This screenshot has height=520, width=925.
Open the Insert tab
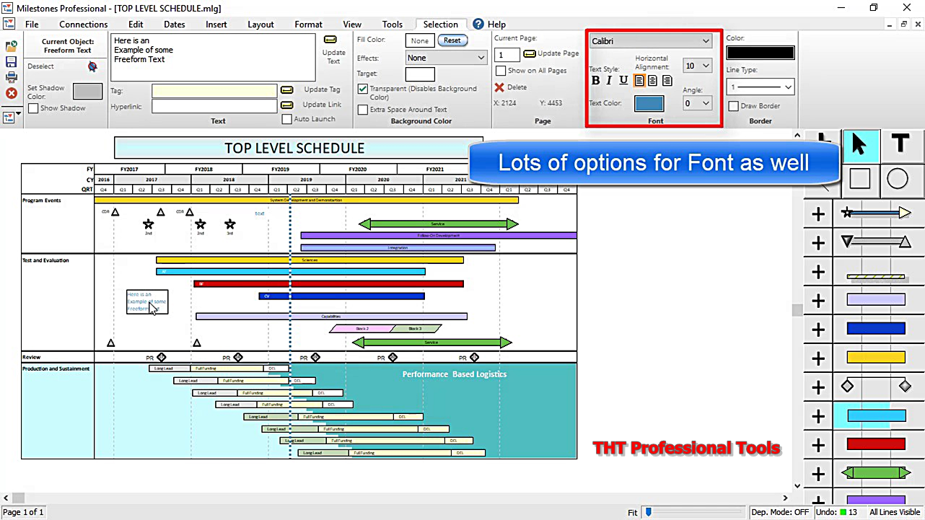coord(216,24)
